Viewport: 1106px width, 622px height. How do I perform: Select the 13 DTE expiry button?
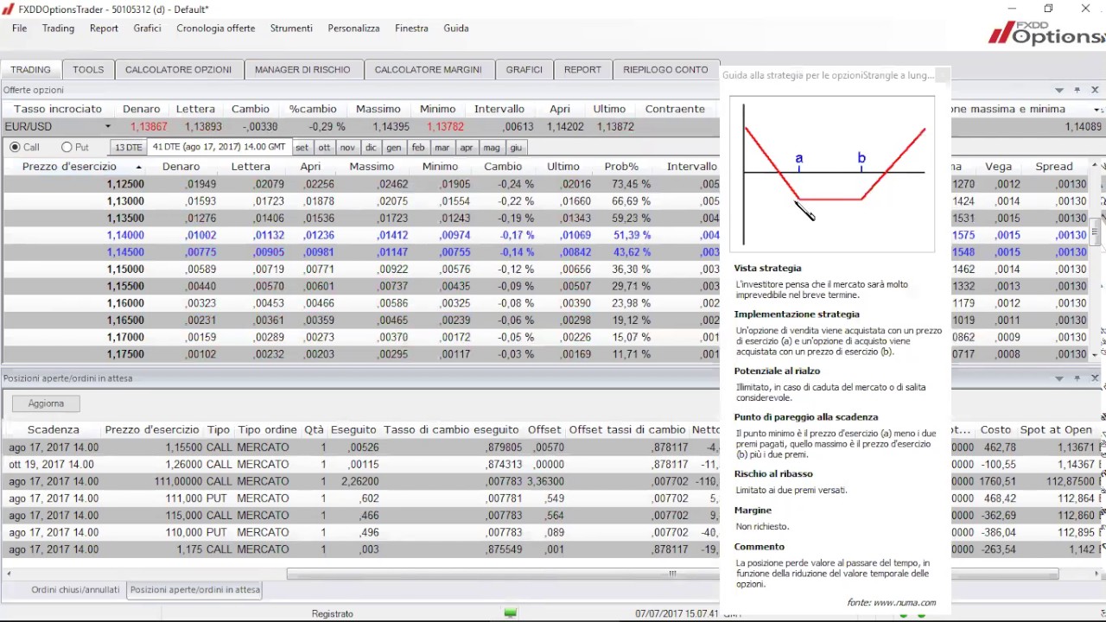(x=129, y=148)
